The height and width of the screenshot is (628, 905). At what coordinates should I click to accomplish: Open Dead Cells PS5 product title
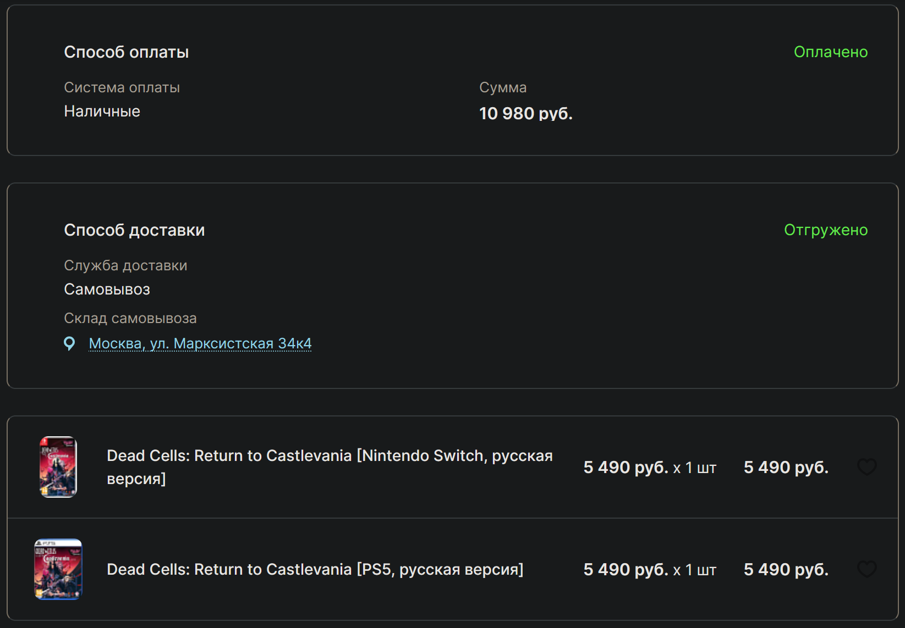315,569
